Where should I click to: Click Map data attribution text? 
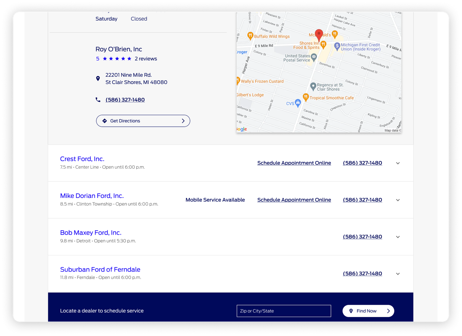click(393, 130)
